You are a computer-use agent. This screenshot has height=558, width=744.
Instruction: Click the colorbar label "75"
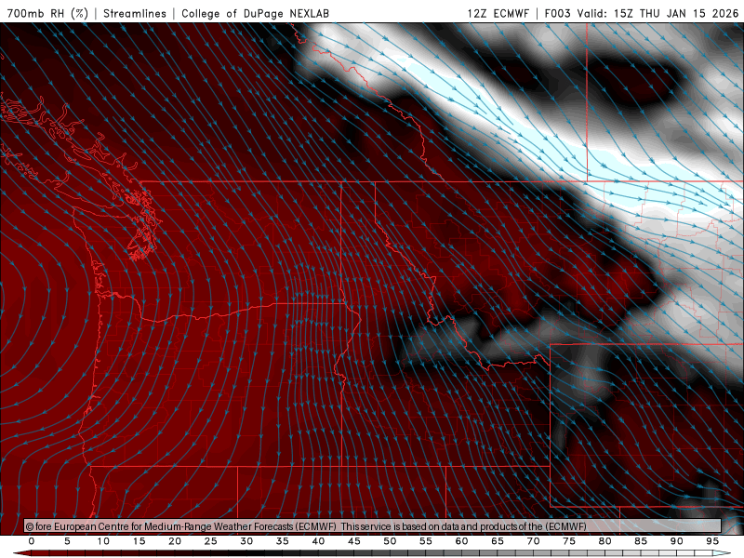click(569, 541)
